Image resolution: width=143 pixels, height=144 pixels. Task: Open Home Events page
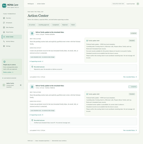click(12, 32)
